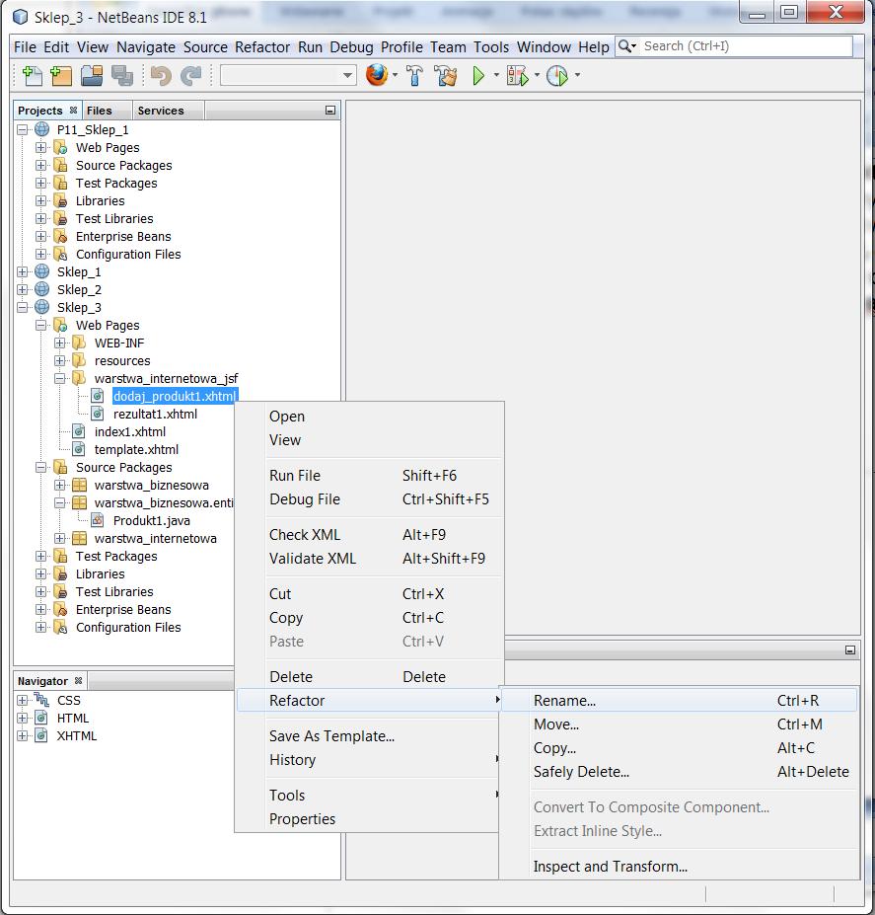
Task: Select Check XML from context menu
Action: tap(369, 535)
